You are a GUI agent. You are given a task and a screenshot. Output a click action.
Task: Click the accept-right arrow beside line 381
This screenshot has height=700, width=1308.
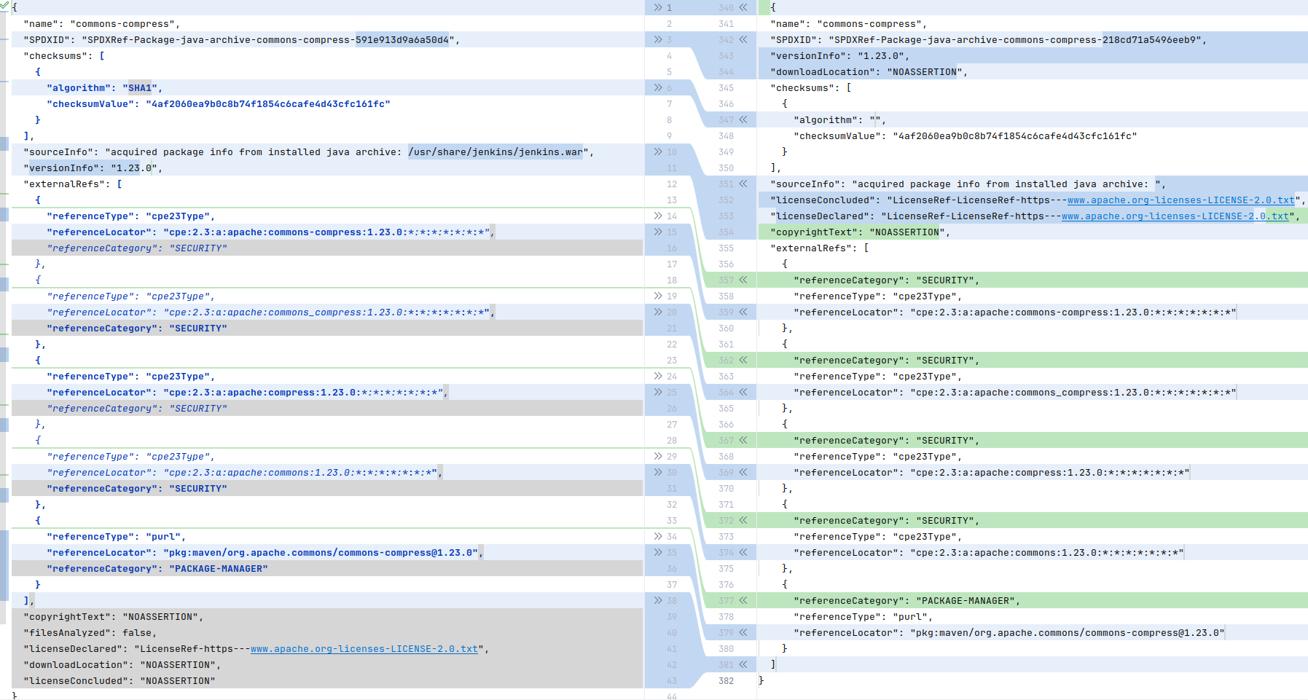[743, 664]
